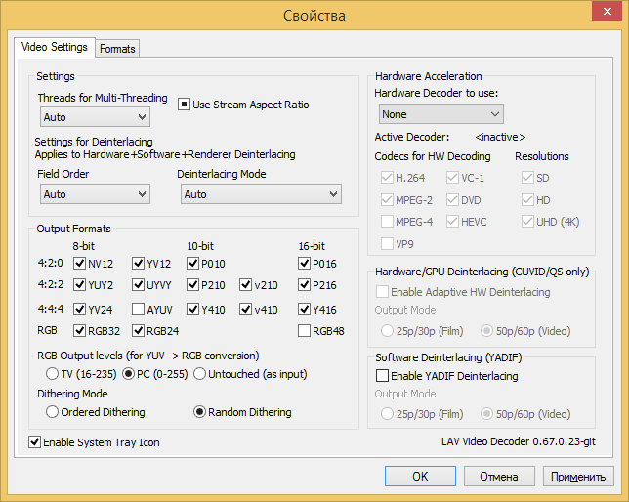
Task: Uncheck the YV24 output format
Action: pos(79,310)
